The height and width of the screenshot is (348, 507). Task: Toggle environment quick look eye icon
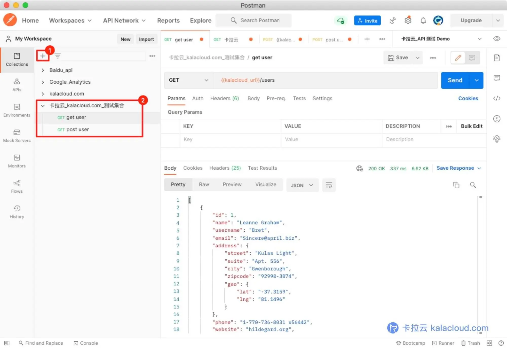(497, 39)
